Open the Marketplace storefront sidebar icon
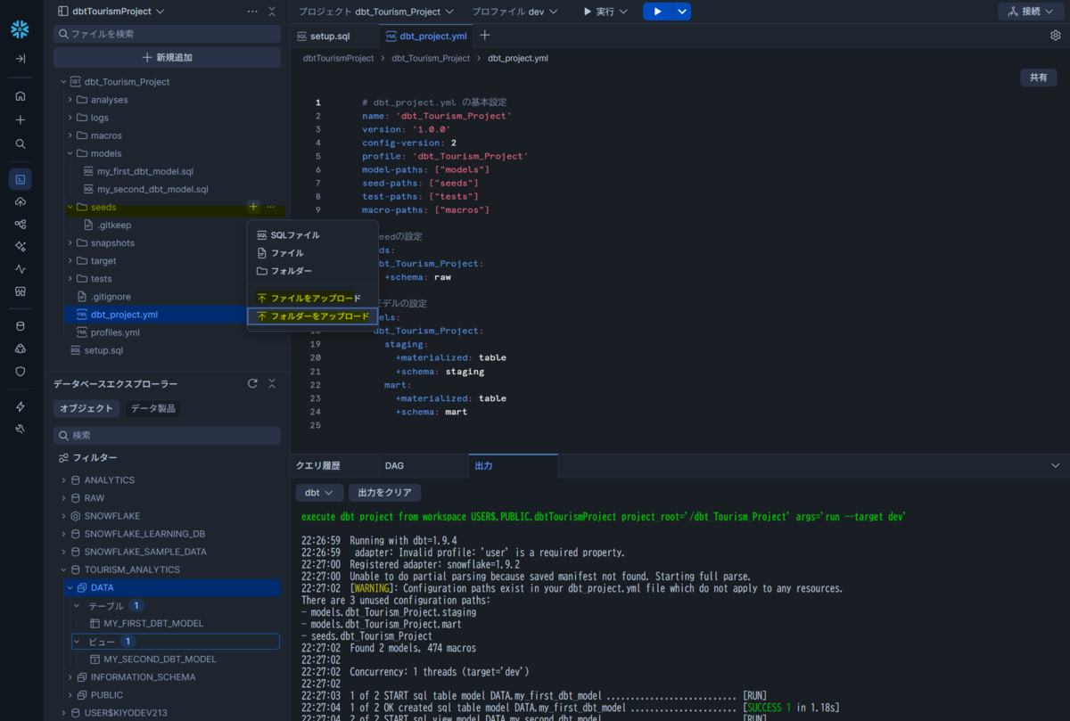 (x=20, y=291)
